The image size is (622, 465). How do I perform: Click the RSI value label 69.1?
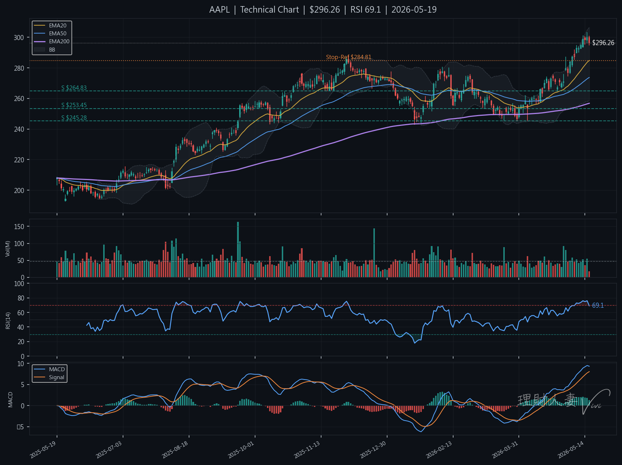(598, 306)
